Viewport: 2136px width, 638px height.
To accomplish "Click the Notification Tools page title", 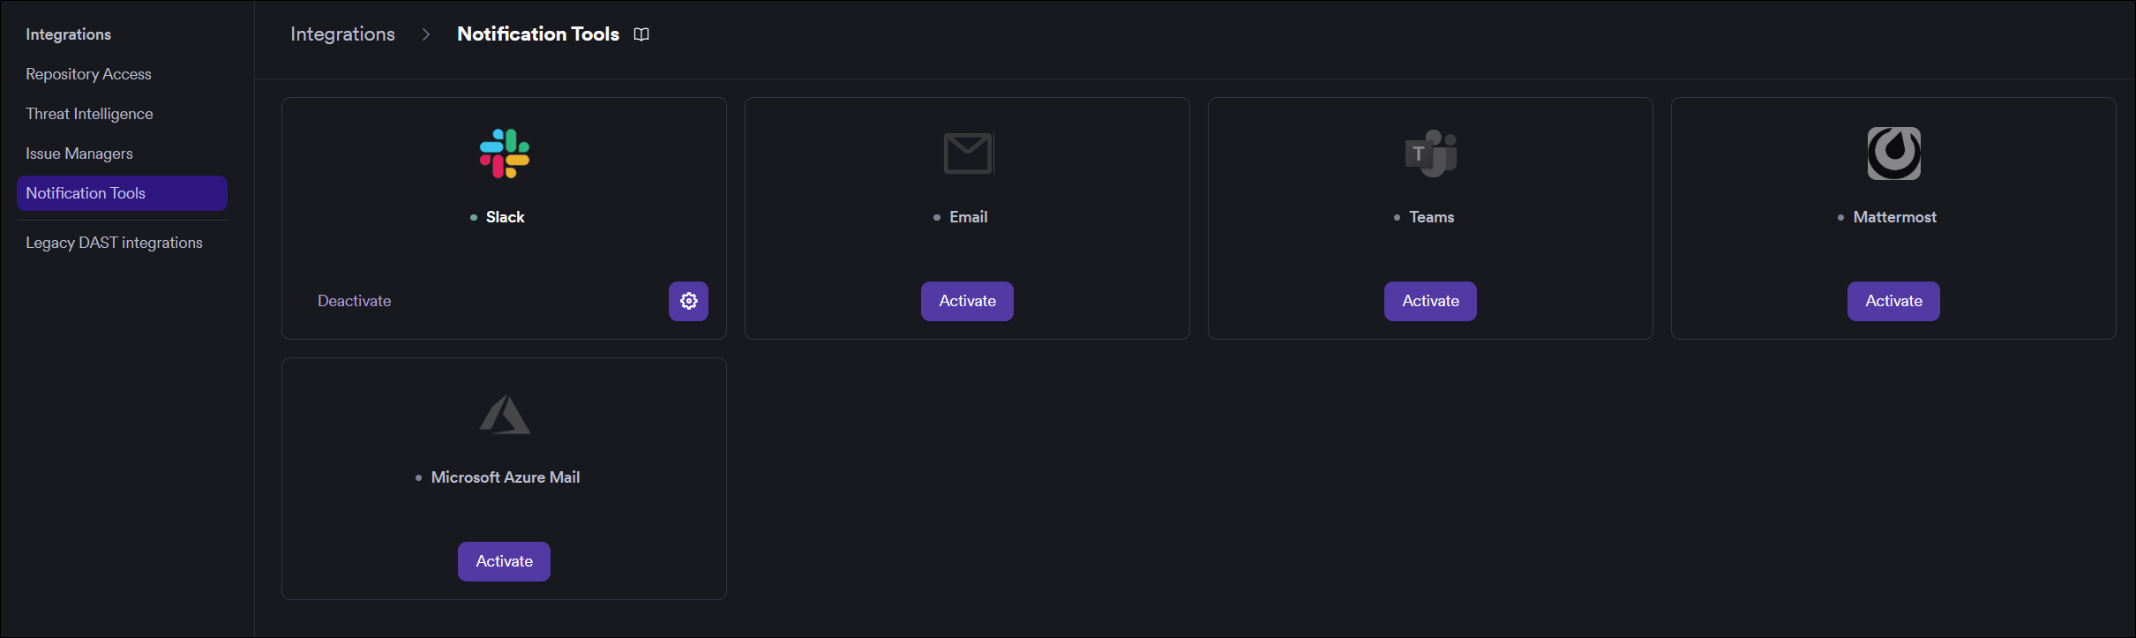I will point(538,34).
